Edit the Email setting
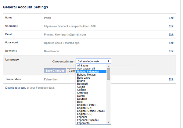Image resolution: width=183 pixels, height=128 pixels. coord(171,35)
